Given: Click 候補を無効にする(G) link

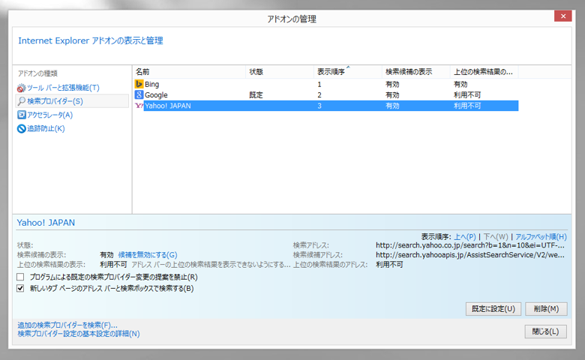Looking at the screenshot, I should tap(148, 255).
